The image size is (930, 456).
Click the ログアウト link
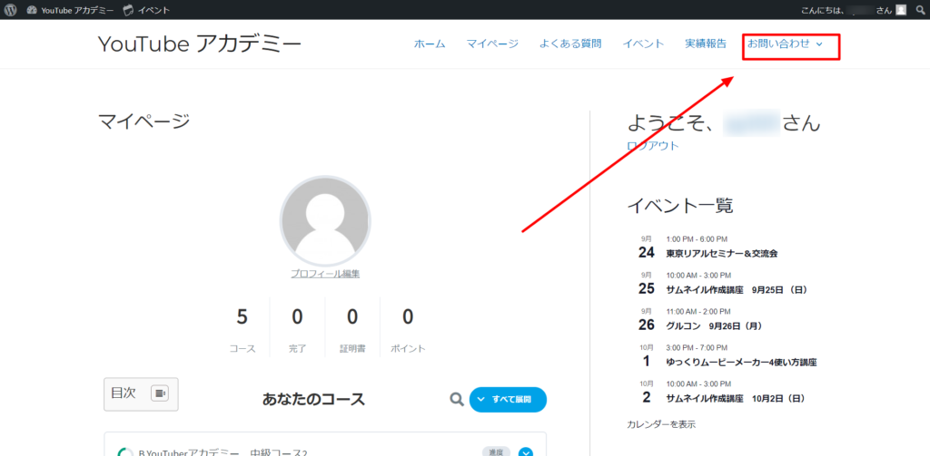[653, 146]
